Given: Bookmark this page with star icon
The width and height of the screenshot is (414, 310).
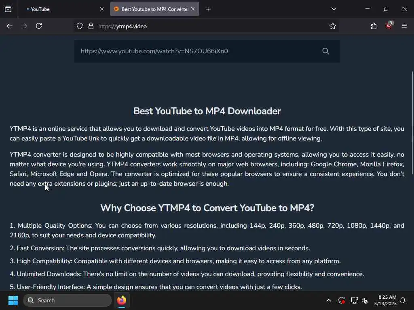Looking at the screenshot, I should coord(333,26).
